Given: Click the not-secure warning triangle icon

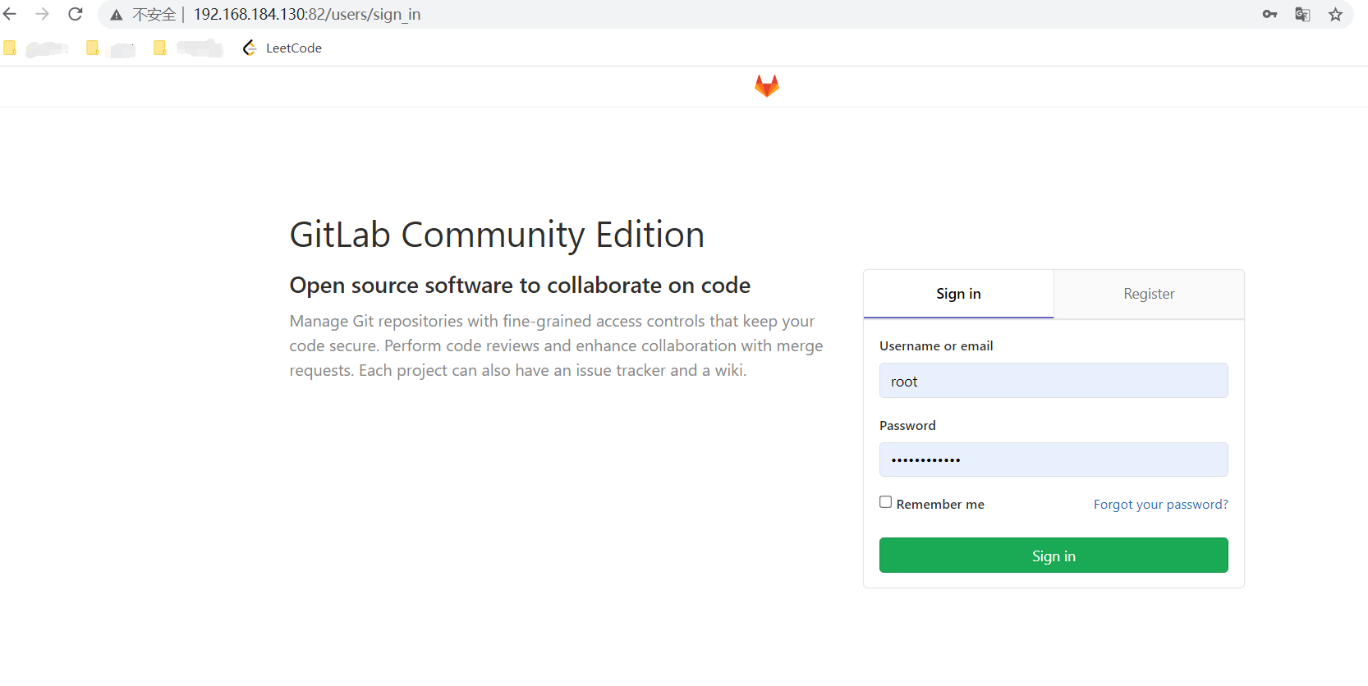Looking at the screenshot, I should 117,15.
